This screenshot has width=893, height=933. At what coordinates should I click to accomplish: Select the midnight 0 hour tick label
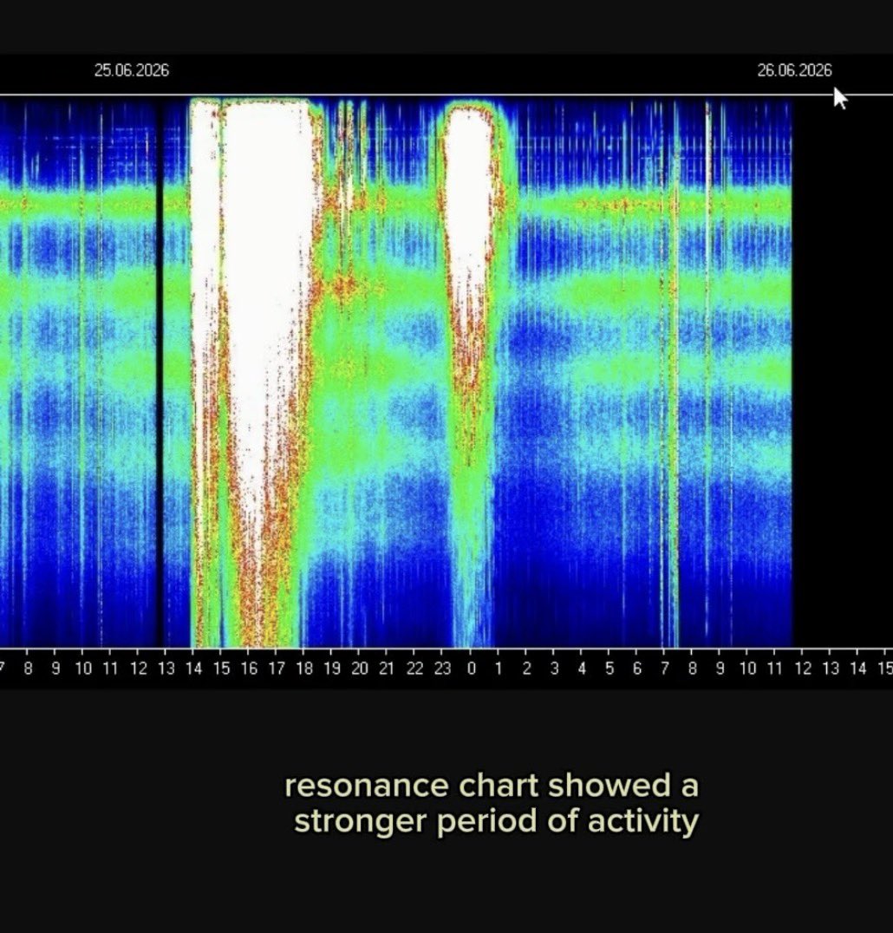(x=471, y=669)
